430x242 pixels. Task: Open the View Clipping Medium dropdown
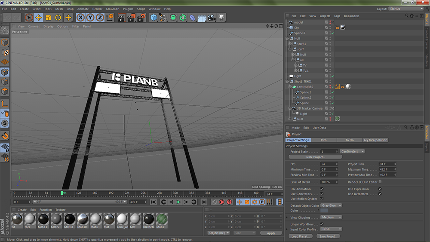coord(330,217)
